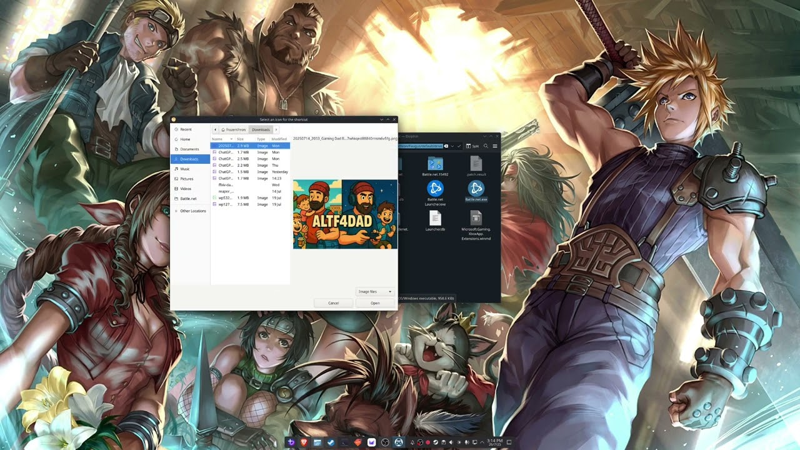Select Launcher.db file in Dolphin
Image resolution: width=800 pixels, height=450 pixels.
[x=435, y=221]
